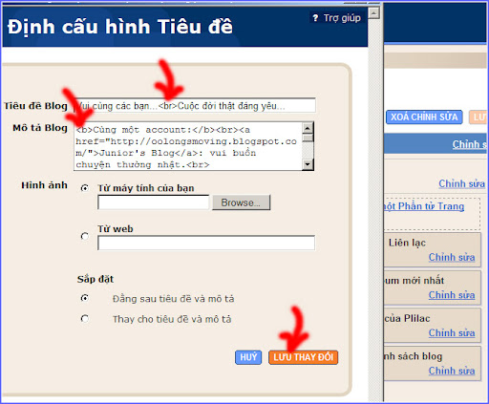Select the 'Từ web' radio option
The width and height of the screenshot is (489, 404).
(85, 236)
